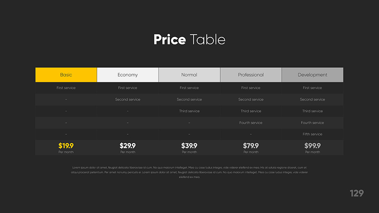
Task: Select the yellow Basic plan header
Action: (66, 75)
